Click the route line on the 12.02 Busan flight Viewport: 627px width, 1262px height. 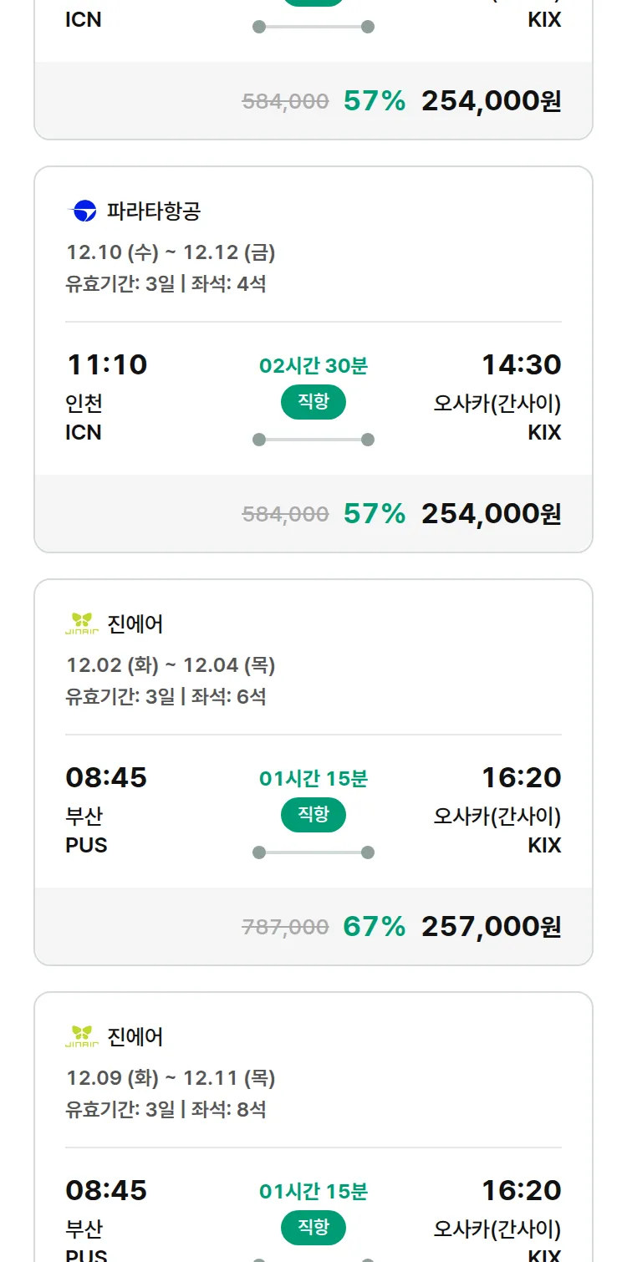[313, 852]
